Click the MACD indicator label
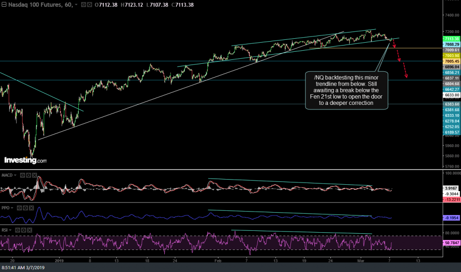The image size is (461, 272). [7, 175]
